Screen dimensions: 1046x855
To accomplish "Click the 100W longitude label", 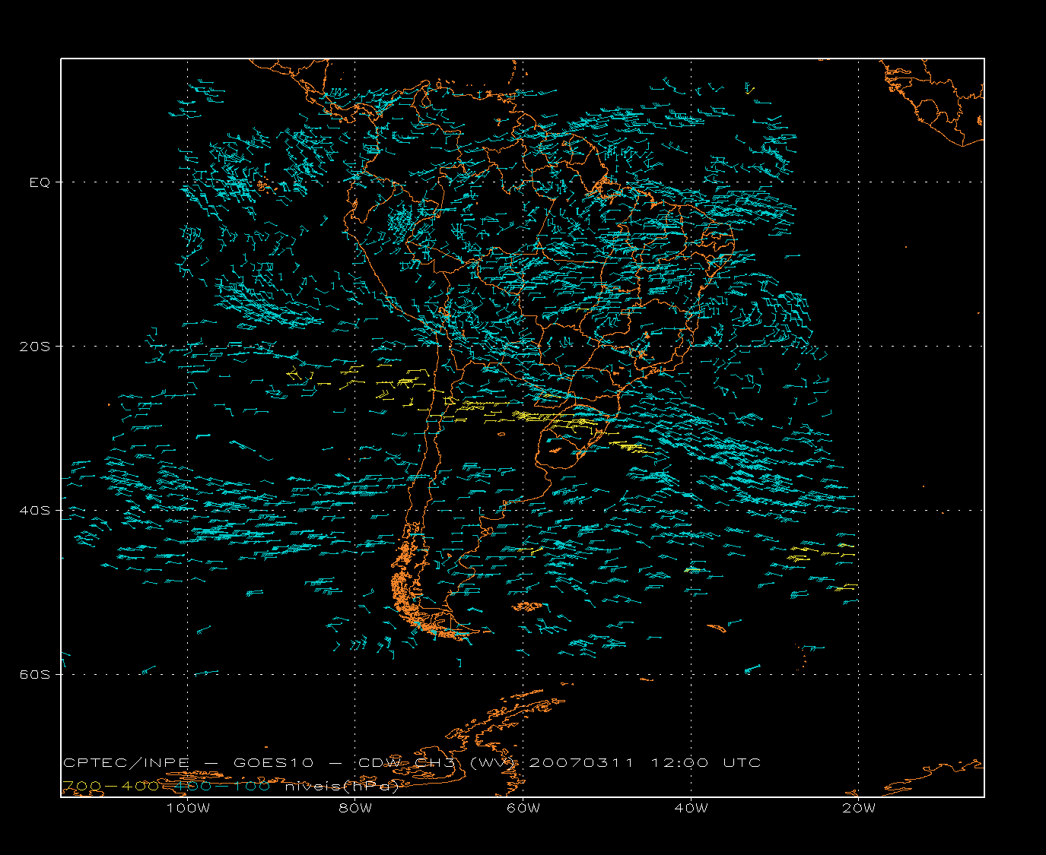I will pos(188,809).
